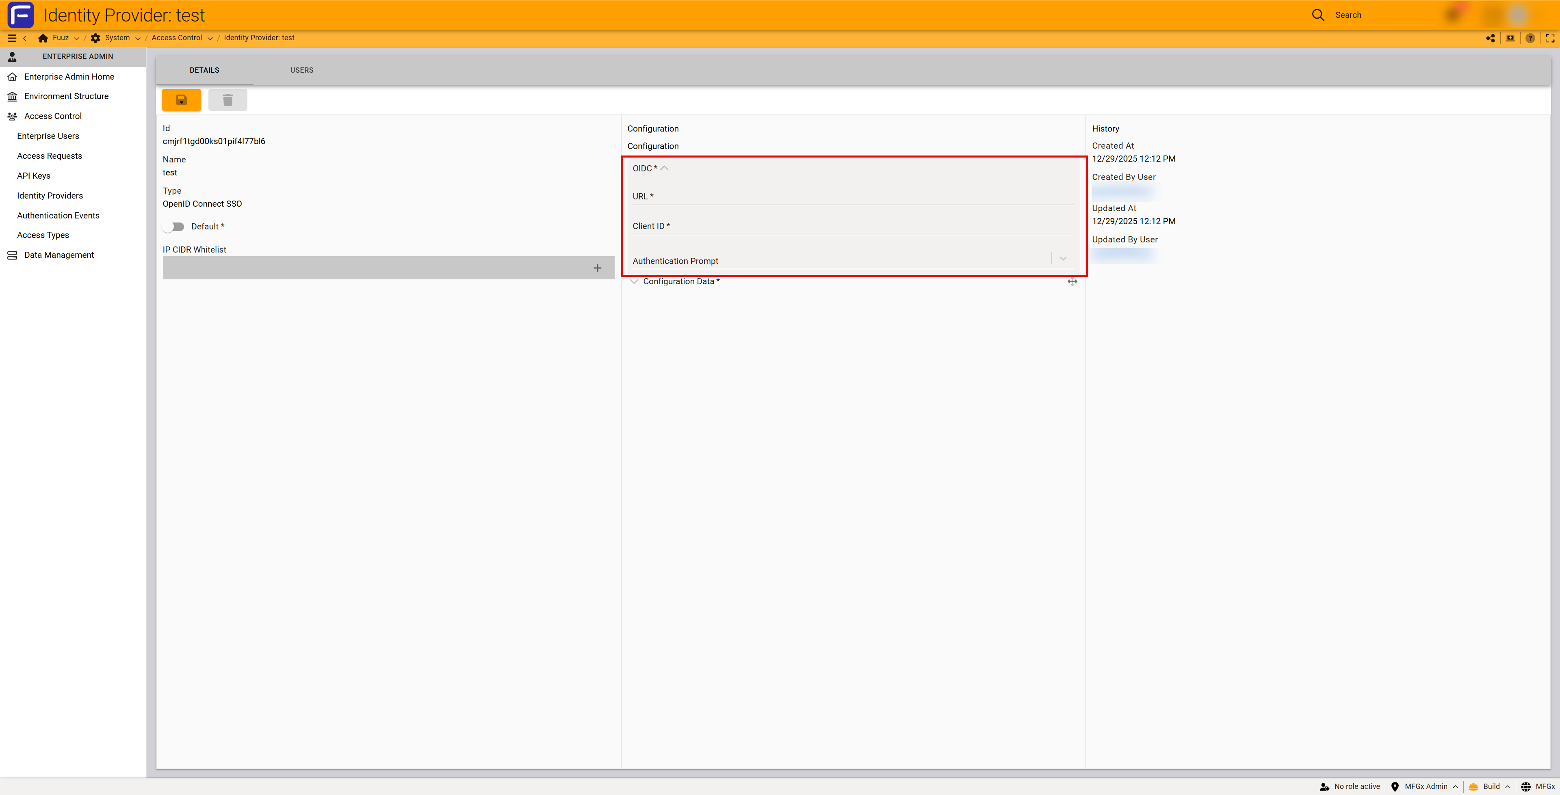The image size is (1560, 795).
Task: Click the share icon in top bar
Action: coord(1491,38)
